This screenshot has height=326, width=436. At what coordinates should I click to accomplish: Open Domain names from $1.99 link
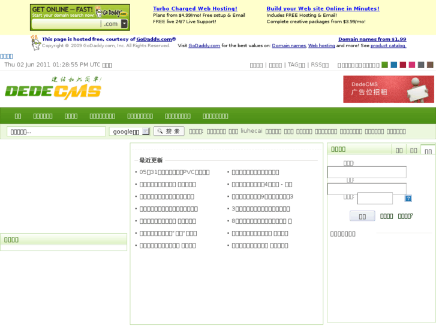pyautogui.click(x=372, y=39)
